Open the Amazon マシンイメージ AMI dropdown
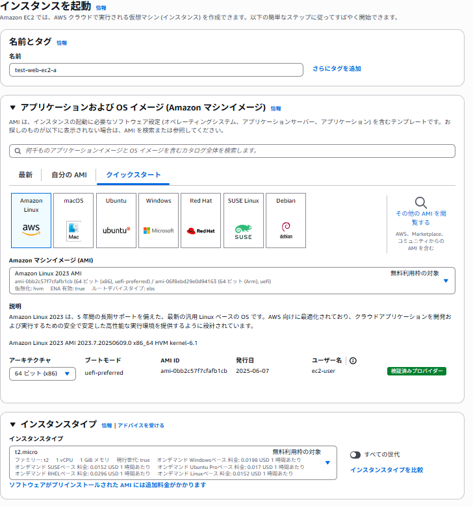Screen dimensions: 473x506 click(446, 281)
